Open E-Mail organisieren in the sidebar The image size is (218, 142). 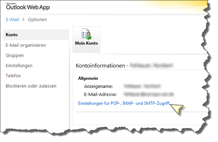pos(26,45)
